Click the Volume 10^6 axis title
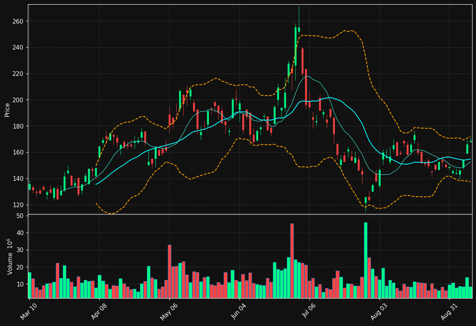The width and height of the screenshot is (476, 326). [x=10, y=256]
